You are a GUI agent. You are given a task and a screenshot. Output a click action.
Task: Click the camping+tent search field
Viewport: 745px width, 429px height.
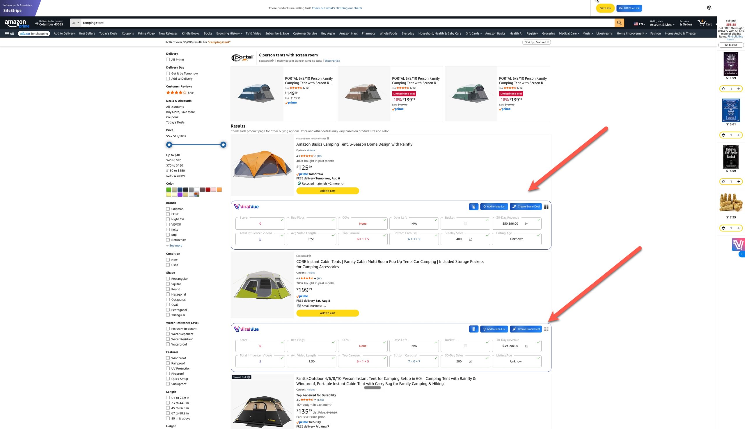tap(348, 23)
